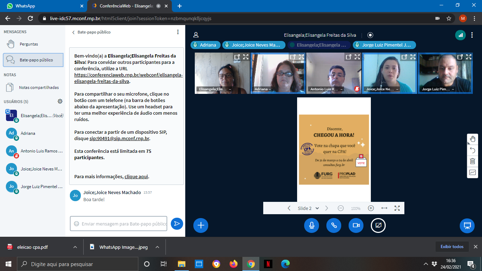Toggle webcam sharing camera button

[x=356, y=225]
